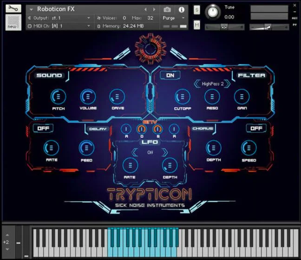
Task: Click the LFO Depth knob
Action: pyautogui.click(x=170, y=165)
